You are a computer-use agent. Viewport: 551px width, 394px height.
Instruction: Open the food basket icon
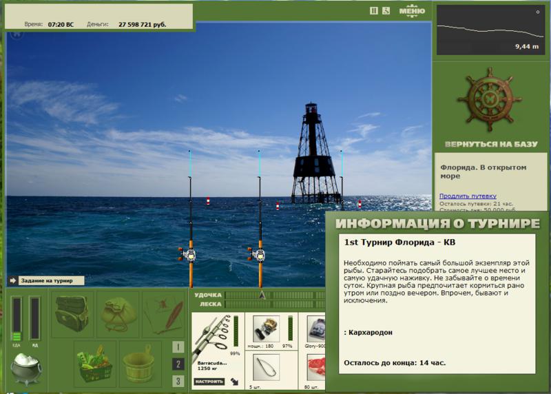coord(95,364)
